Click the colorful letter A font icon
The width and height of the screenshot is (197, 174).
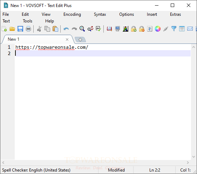[x=125, y=29]
